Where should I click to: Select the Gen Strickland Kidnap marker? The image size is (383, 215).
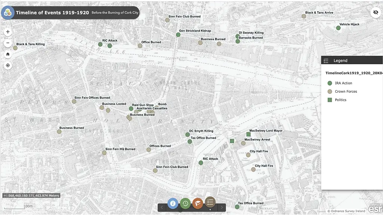pos(178,34)
